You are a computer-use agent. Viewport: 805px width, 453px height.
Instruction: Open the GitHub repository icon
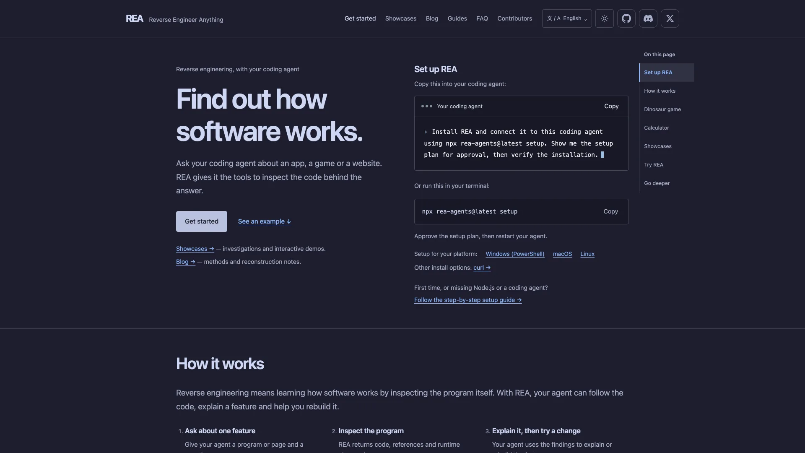(626, 18)
